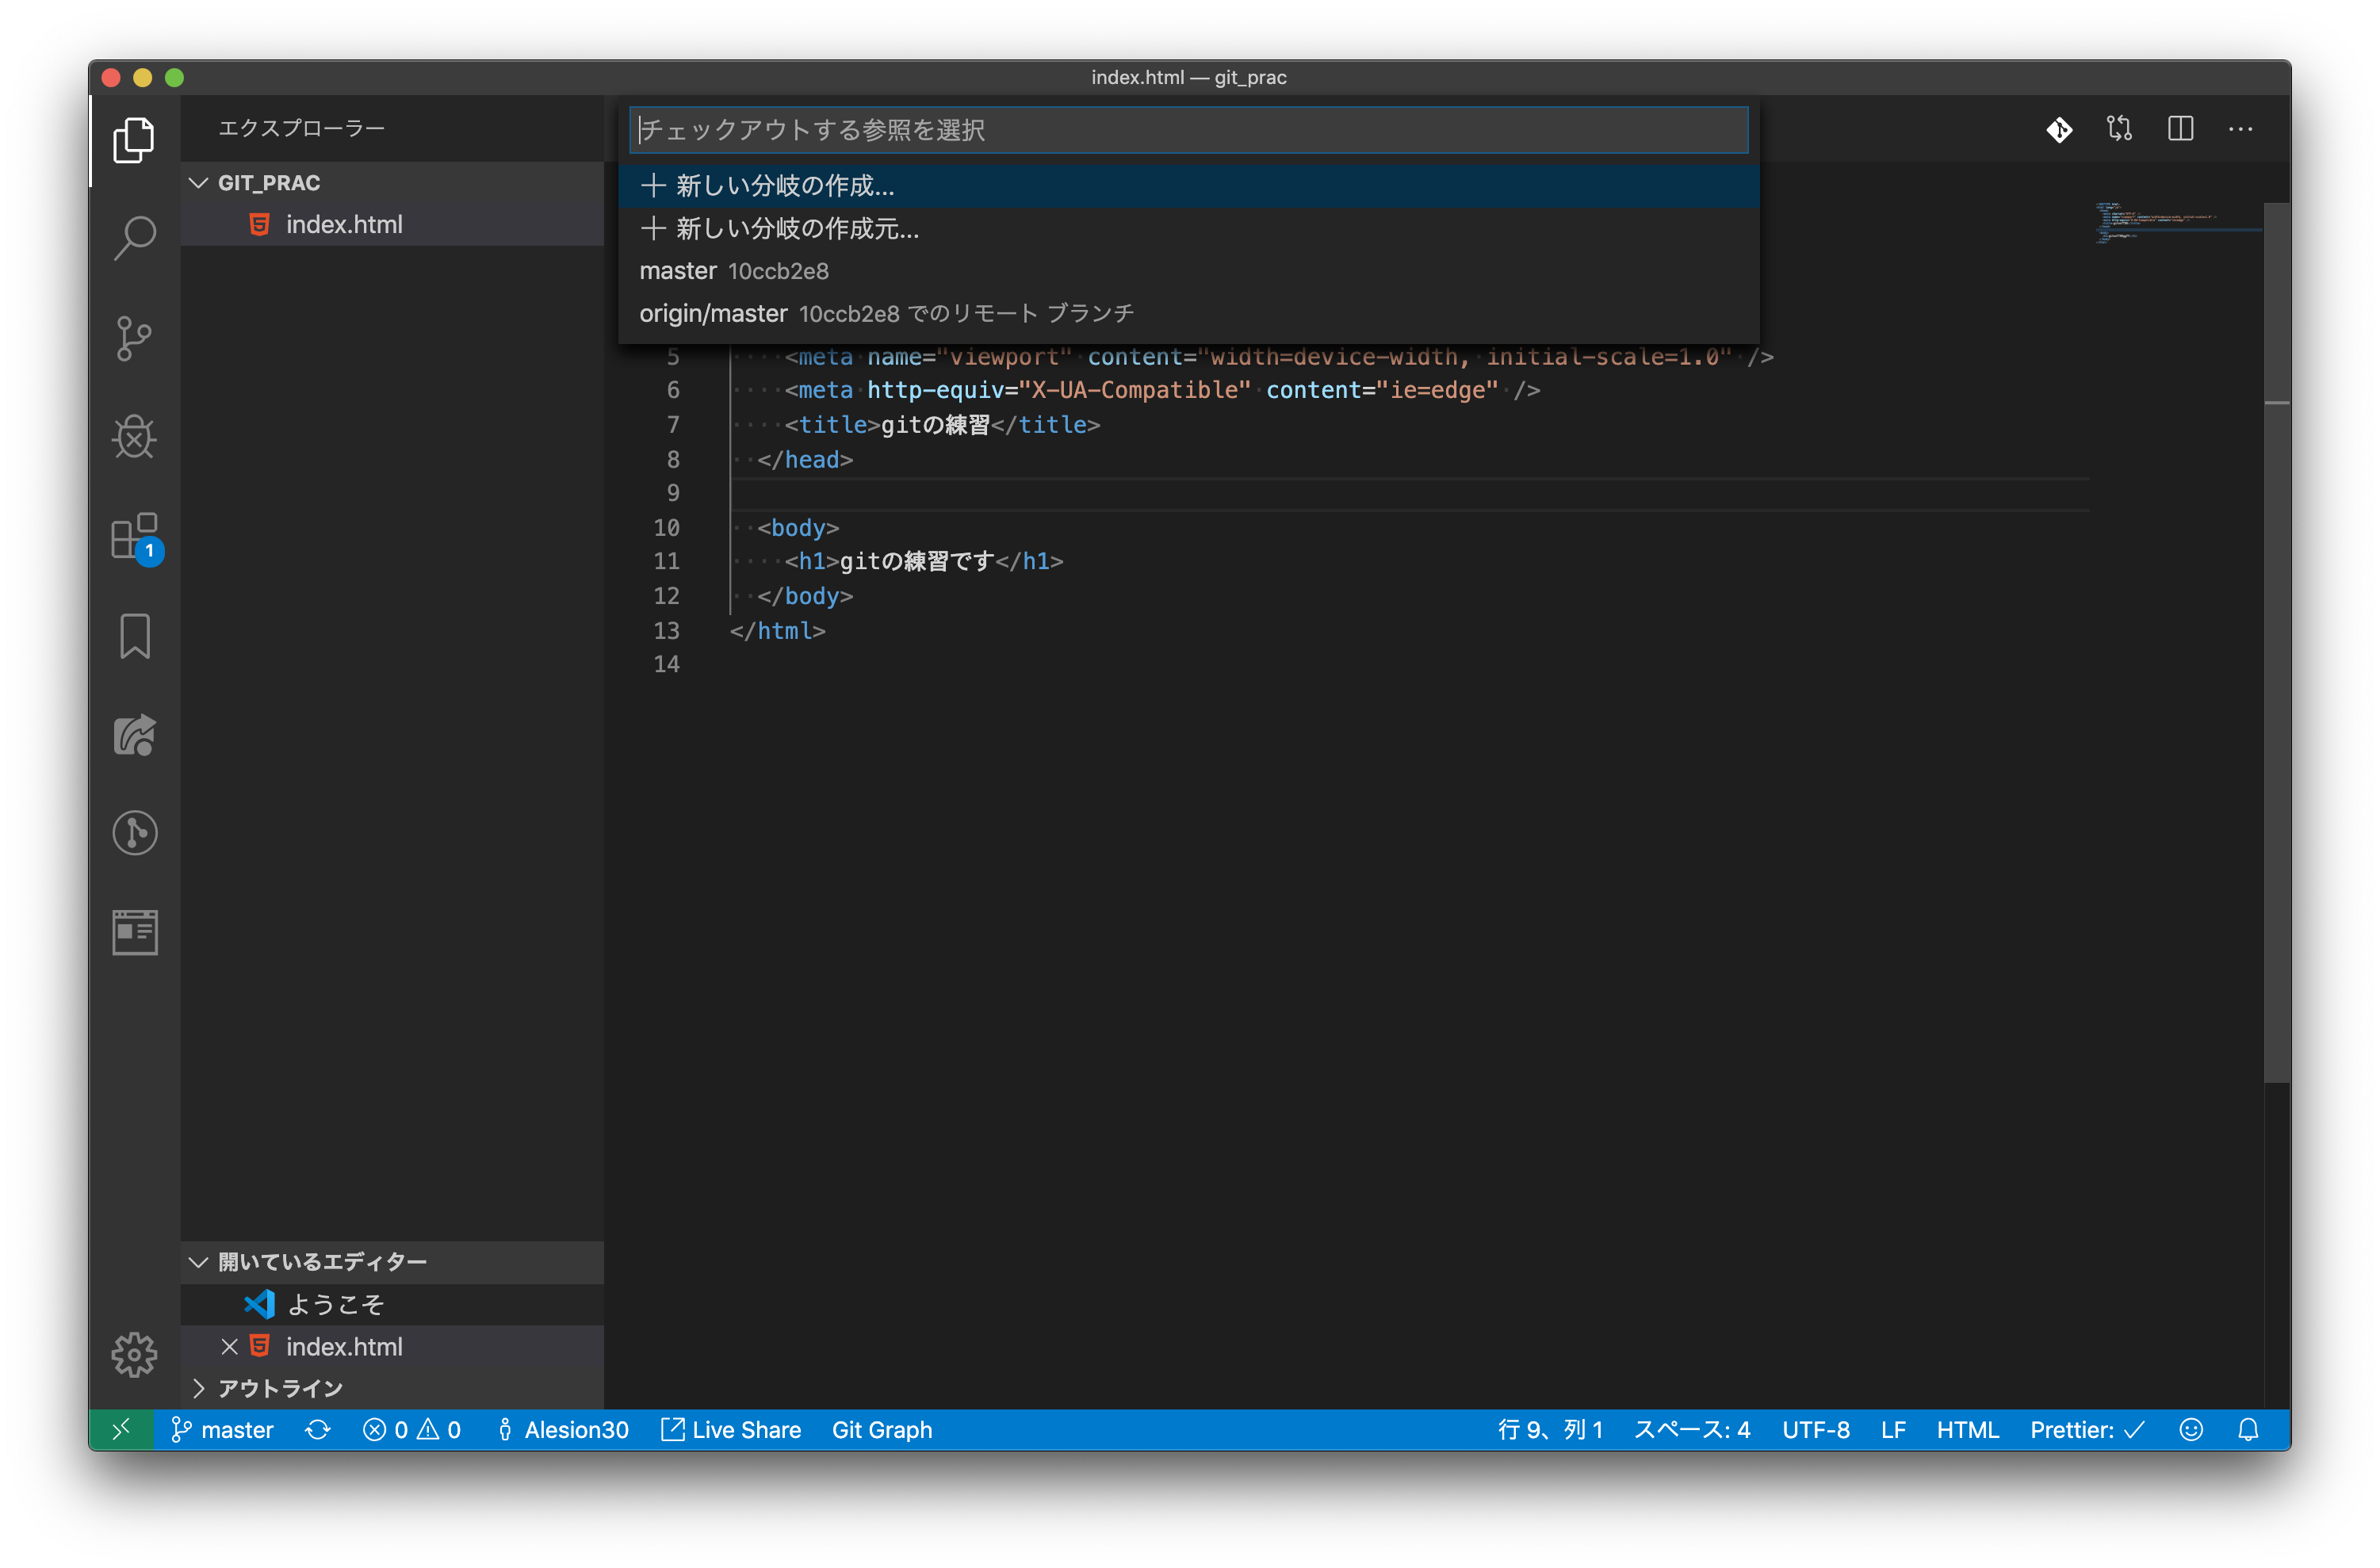Viewport: 2380px width, 1568px height.
Task: Open the Extensions view with badge
Action: point(134,537)
